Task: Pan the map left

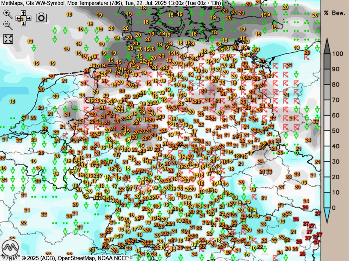Action: pos(18,18)
